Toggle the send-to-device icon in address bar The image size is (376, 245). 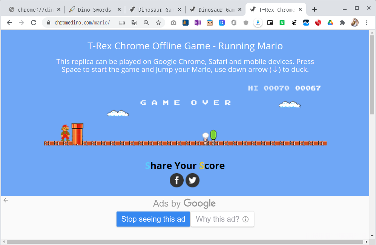pos(122,23)
